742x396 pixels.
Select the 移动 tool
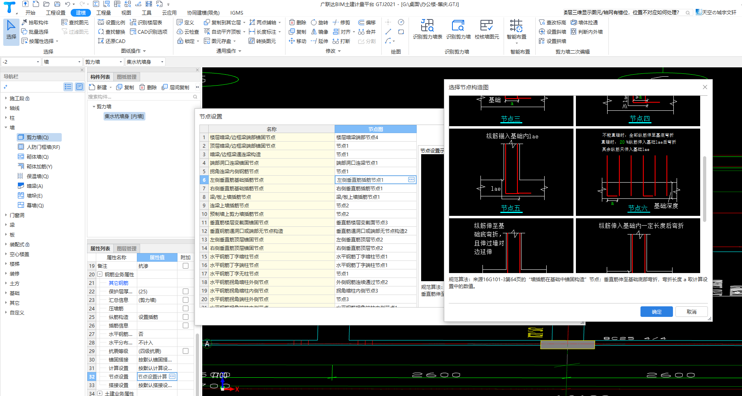click(x=298, y=41)
